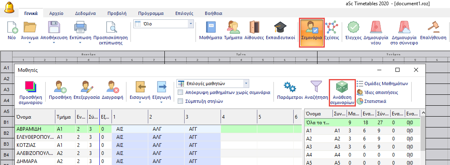Click the Σεμινάρια icon in ribbon
Viewport: 450px width, 165px height.
tap(311, 31)
